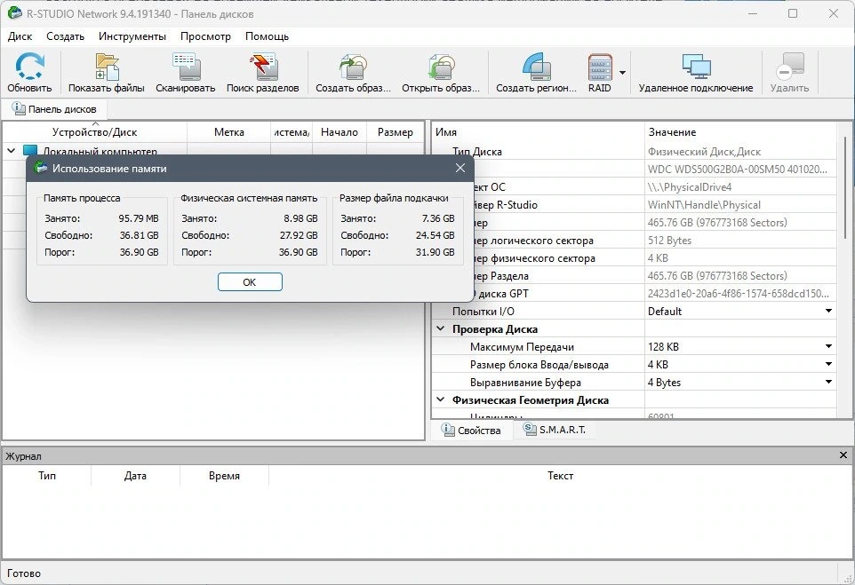This screenshot has height=585, width=855.
Task: Click Создать регион toolbar icon
Action: click(536, 67)
